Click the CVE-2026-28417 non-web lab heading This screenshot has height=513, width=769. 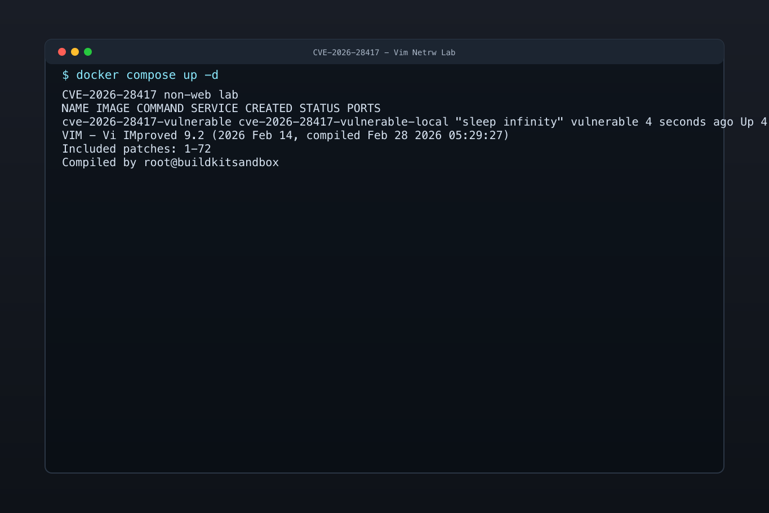[150, 95]
